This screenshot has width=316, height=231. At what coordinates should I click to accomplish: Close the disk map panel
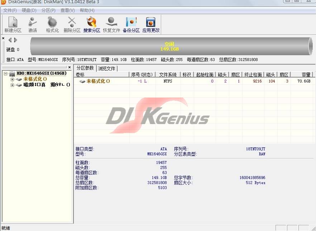pyautogui.click(x=3, y=38)
